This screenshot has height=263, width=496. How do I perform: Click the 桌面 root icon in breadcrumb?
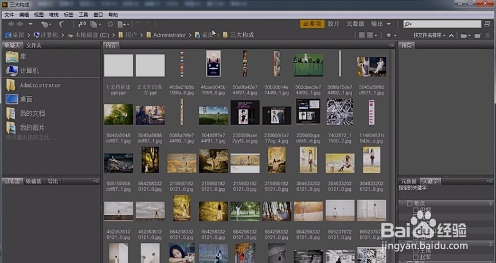[x=8, y=35]
